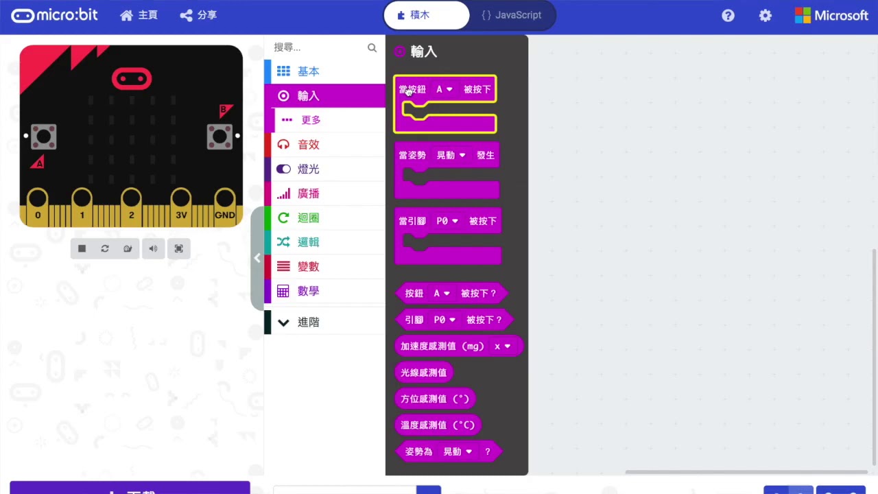Expand the 進階 advanced section
The image size is (878, 494).
[324, 322]
